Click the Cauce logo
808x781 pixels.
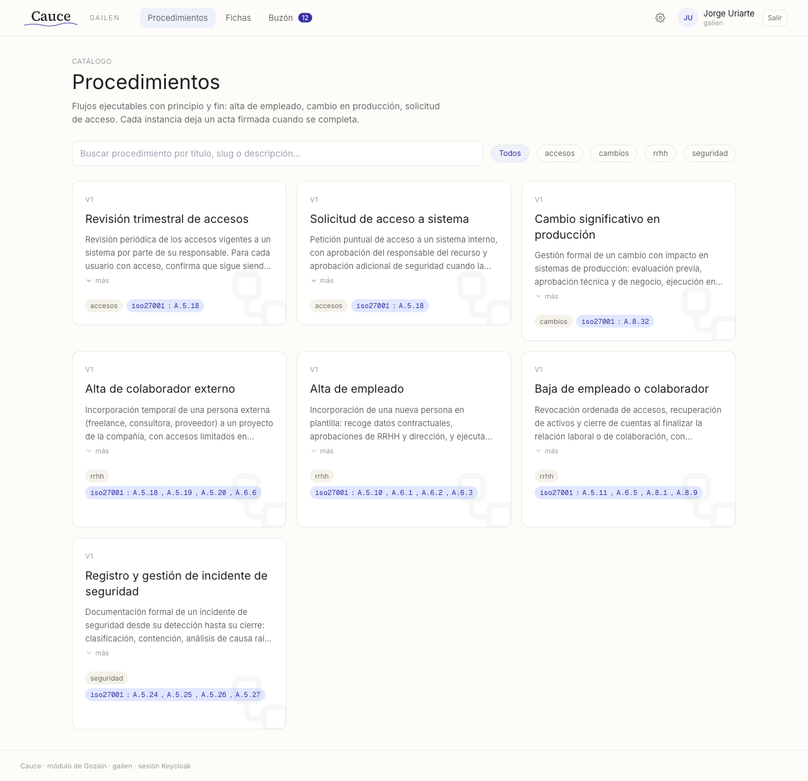click(x=50, y=18)
